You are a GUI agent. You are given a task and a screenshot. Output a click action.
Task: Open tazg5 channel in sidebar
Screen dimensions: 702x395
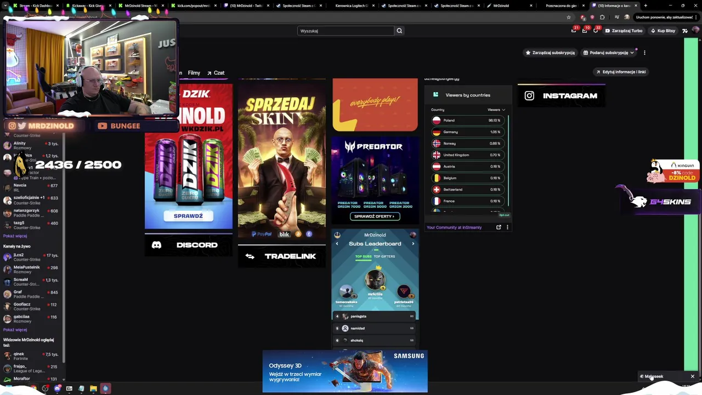click(32, 225)
